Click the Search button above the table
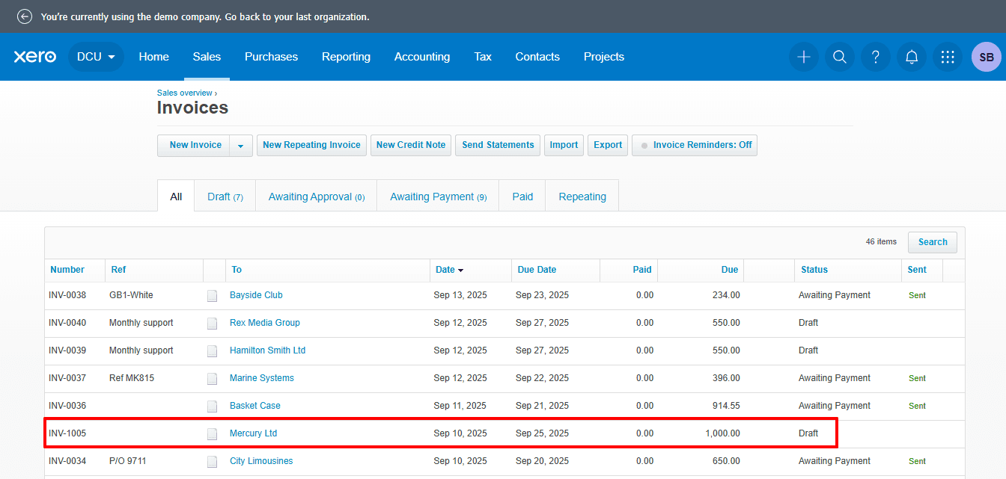This screenshot has width=1006, height=479. (x=932, y=242)
